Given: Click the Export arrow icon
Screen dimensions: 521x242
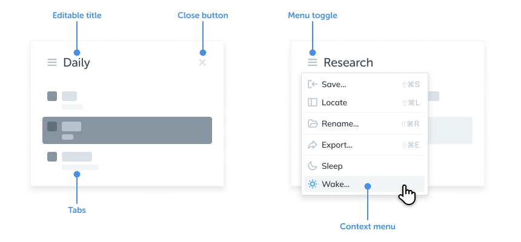Looking at the screenshot, I should click(x=313, y=145).
